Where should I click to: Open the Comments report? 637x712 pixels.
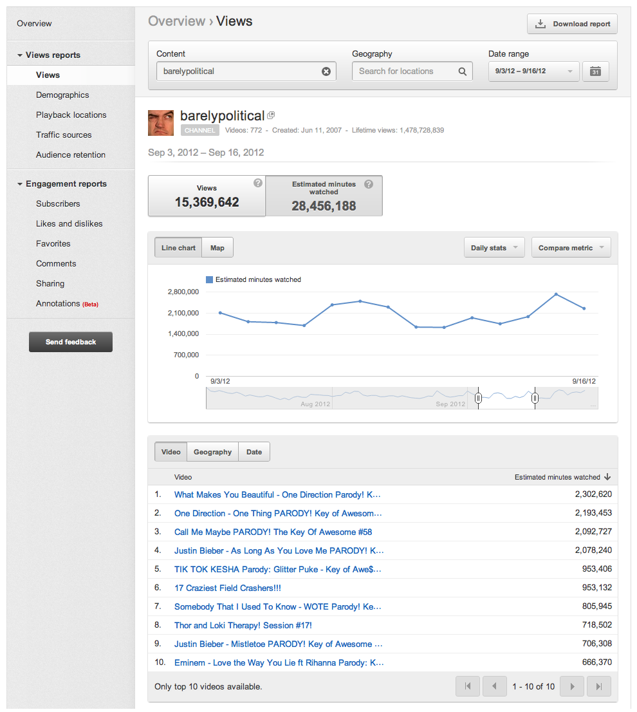[56, 264]
